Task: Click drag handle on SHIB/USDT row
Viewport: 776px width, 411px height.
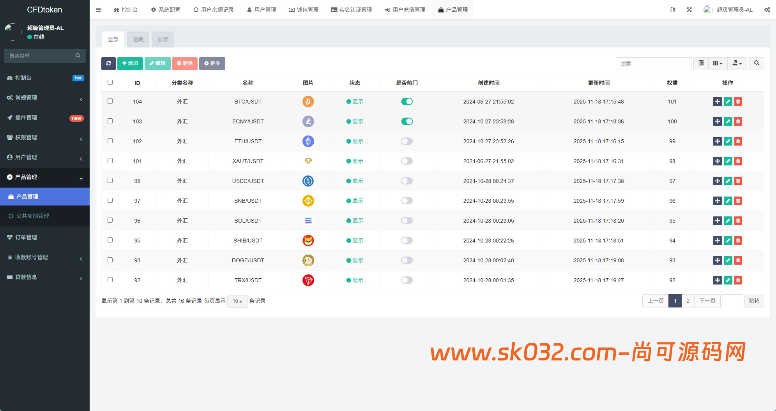Action: pos(717,241)
